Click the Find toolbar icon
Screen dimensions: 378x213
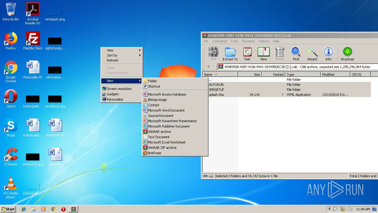point(296,54)
